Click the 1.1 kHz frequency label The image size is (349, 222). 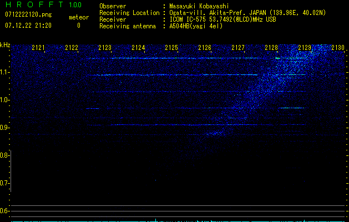[4, 72]
